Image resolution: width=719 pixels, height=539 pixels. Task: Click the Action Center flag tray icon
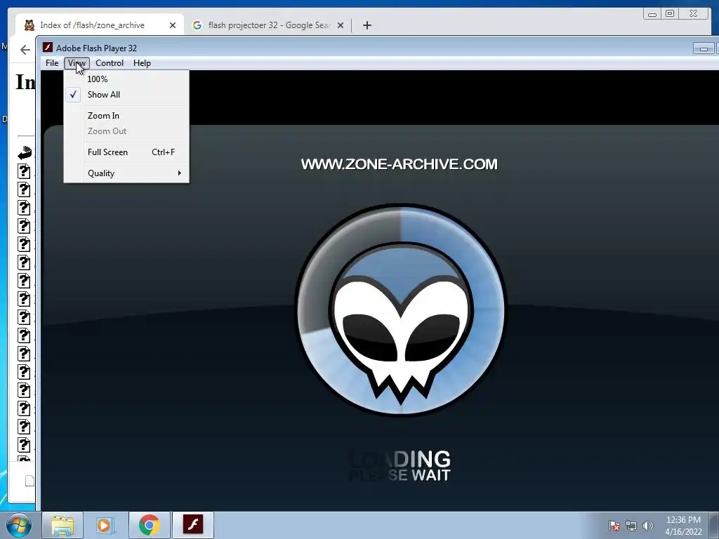[614, 526]
